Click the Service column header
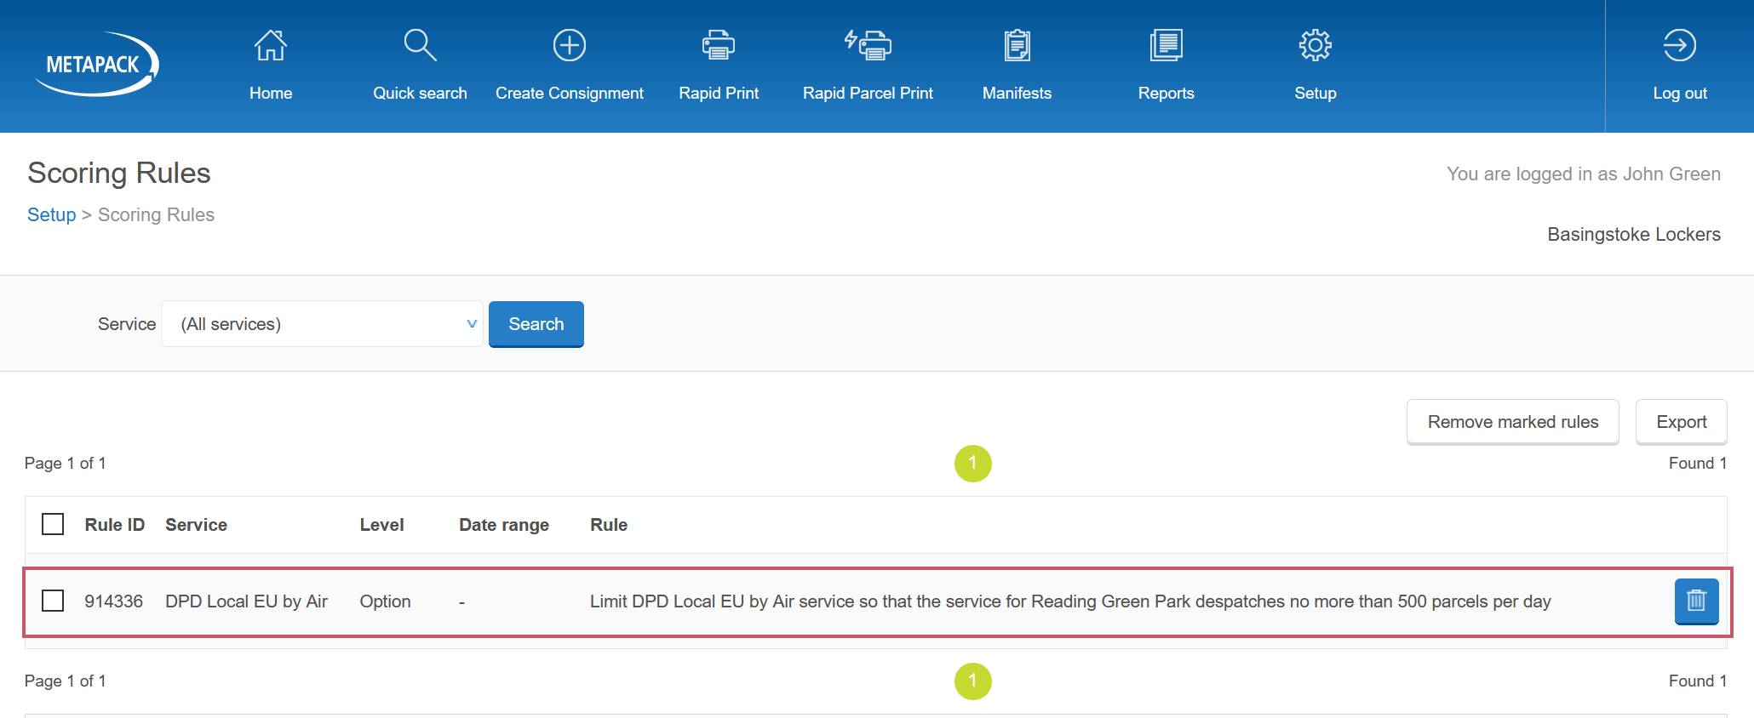The image size is (1754, 718). 196,525
